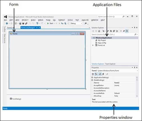The height and width of the screenshot is (121, 142).
Task: Close the Form1.vb [Design] tab
Action: pos(39,28)
